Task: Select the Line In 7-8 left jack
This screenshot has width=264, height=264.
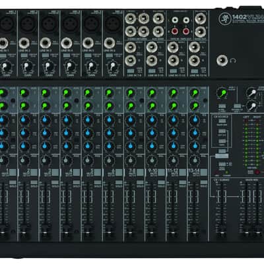Action: 130,48
